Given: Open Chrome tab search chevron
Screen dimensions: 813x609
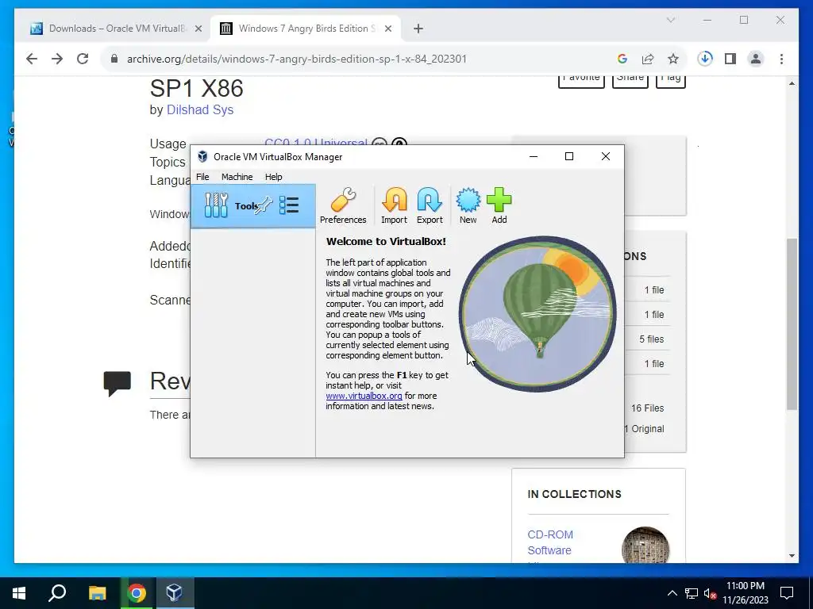Looking at the screenshot, I should (670, 20).
